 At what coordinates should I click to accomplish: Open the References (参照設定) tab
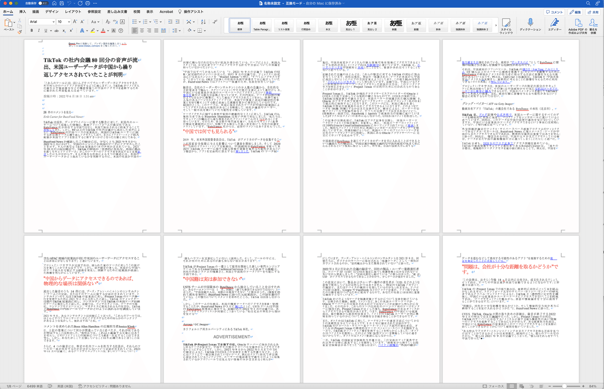(94, 11)
